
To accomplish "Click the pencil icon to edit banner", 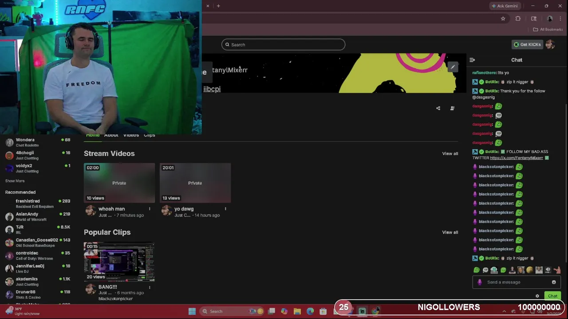I will tap(453, 67).
